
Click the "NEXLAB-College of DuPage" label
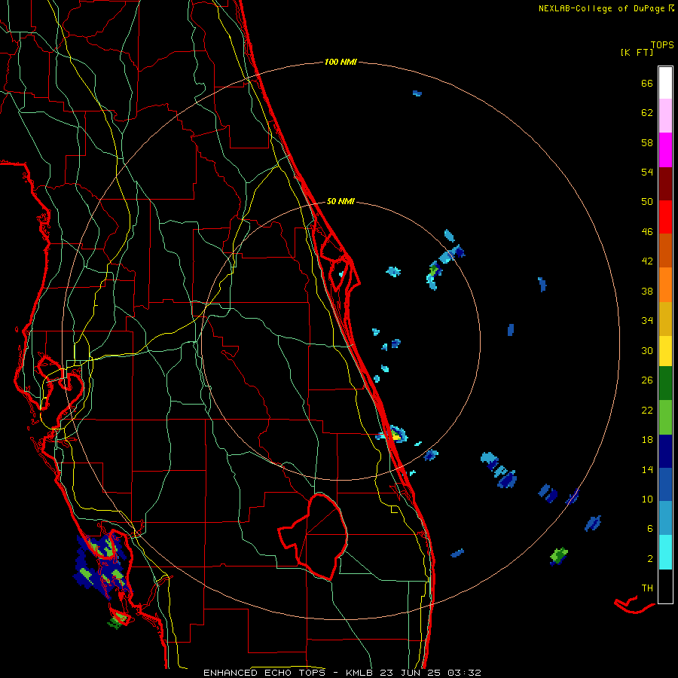[x=601, y=8]
